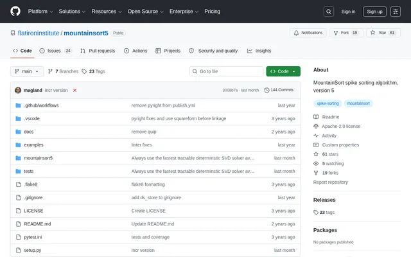The image size is (411, 257).
Task: Open "remove pyright from publish.yml" commit
Action: (163, 105)
